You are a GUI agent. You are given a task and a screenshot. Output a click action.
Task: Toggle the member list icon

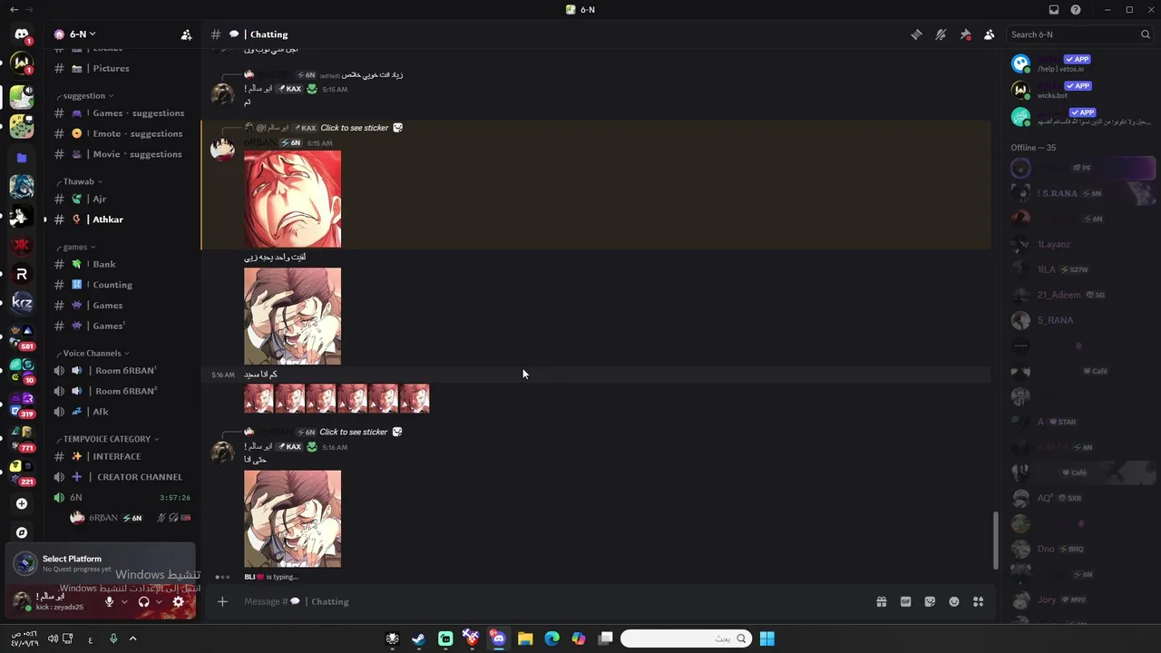pyautogui.click(x=990, y=34)
